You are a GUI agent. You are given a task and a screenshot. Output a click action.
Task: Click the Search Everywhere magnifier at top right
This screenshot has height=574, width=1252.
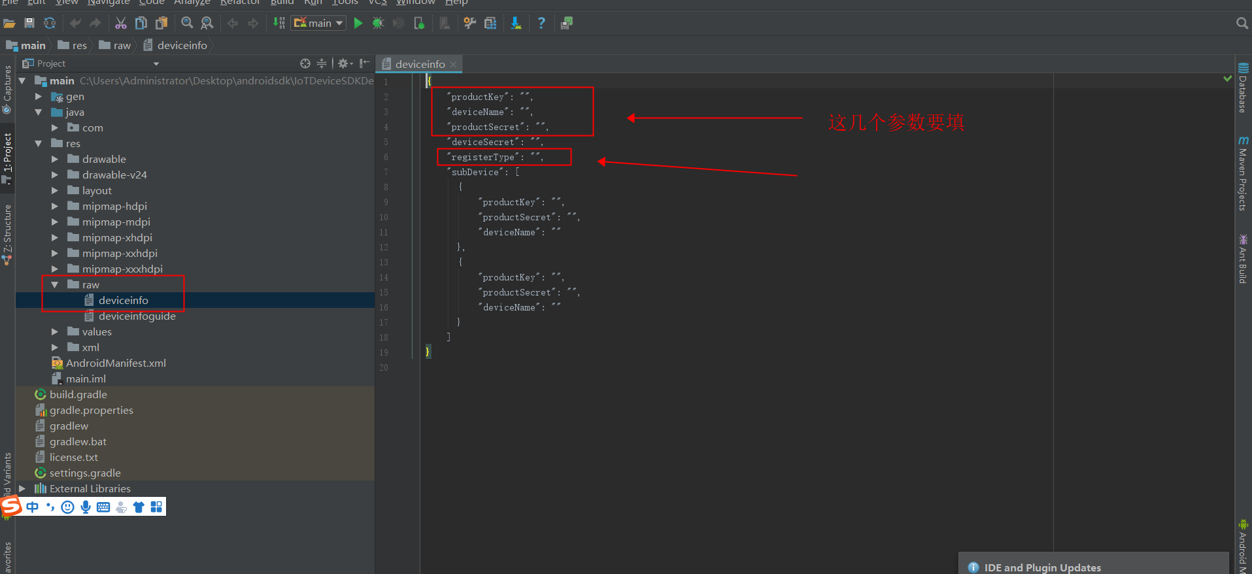(x=1242, y=24)
